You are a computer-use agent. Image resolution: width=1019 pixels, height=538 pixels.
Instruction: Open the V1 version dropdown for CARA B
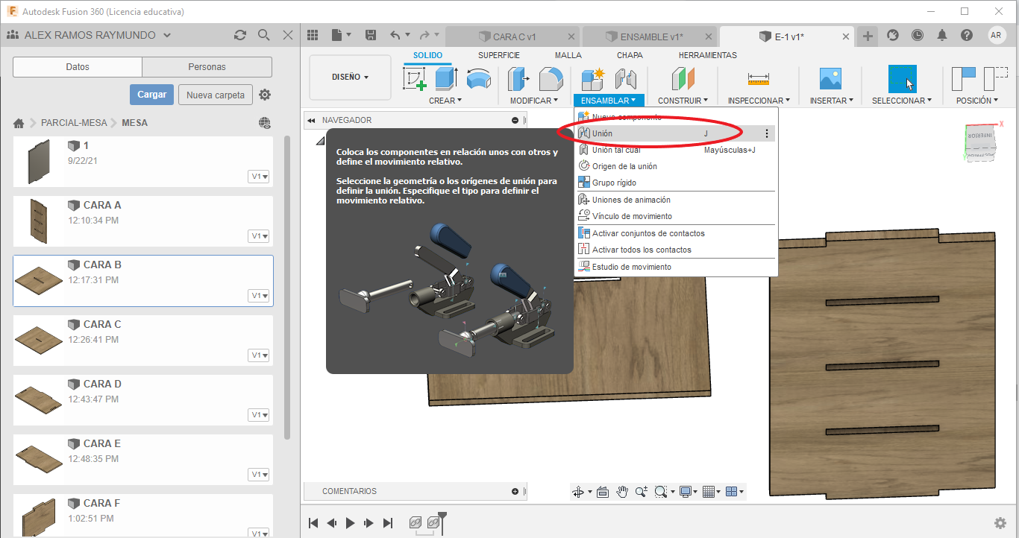(260, 296)
